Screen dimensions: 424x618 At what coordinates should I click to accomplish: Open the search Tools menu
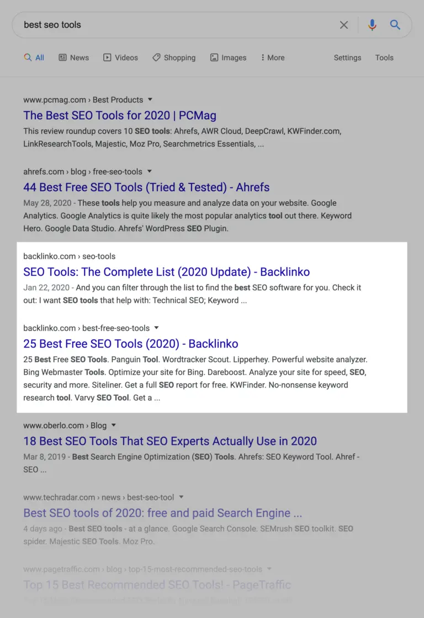tap(384, 57)
